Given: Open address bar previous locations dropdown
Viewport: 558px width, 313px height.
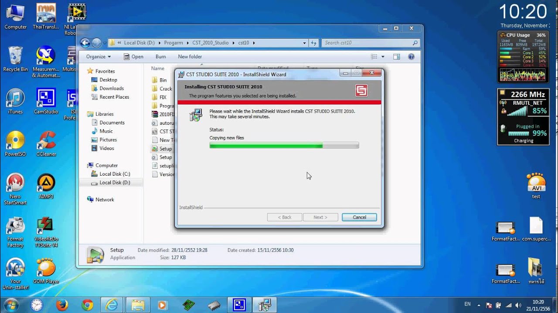Looking at the screenshot, I should tap(304, 43).
